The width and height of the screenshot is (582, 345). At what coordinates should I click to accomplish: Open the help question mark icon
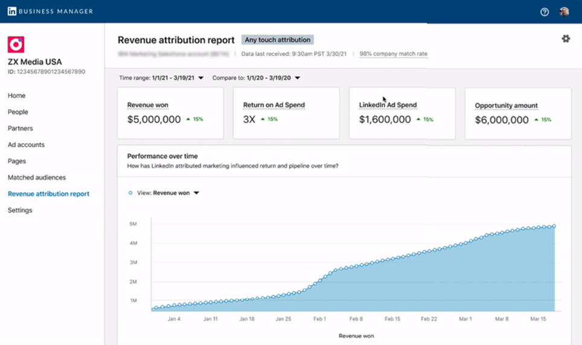pos(545,12)
